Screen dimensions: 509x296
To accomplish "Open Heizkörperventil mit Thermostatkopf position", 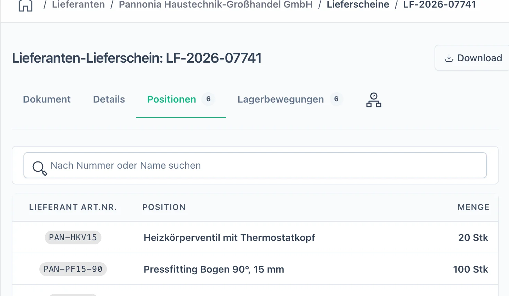I will (229, 238).
